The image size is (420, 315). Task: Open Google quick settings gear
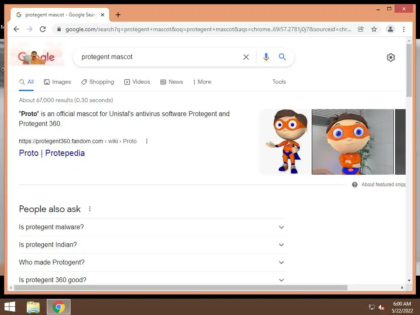[x=391, y=57]
